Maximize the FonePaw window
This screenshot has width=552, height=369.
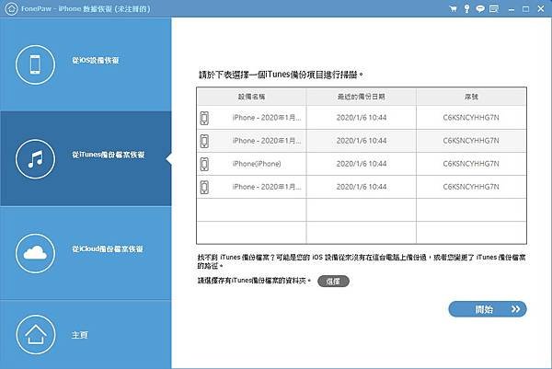(525, 9)
